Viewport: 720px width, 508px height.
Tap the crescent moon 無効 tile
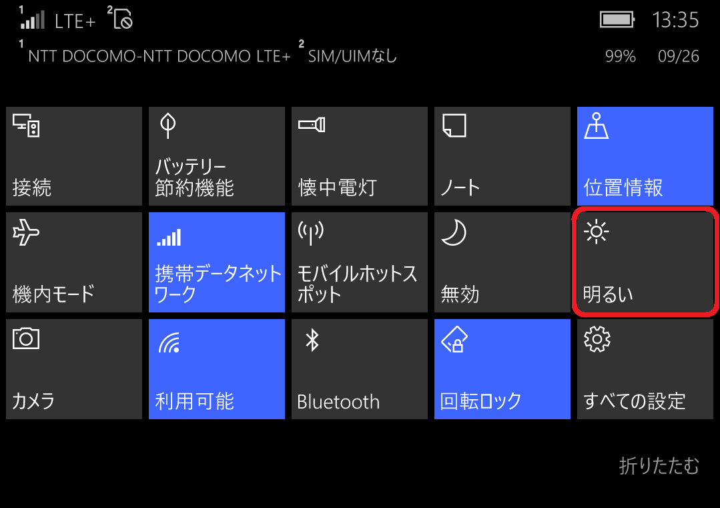502,262
